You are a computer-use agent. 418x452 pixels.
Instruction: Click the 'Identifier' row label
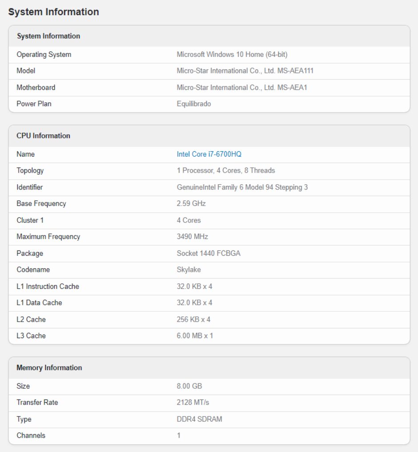click(30, 187)
